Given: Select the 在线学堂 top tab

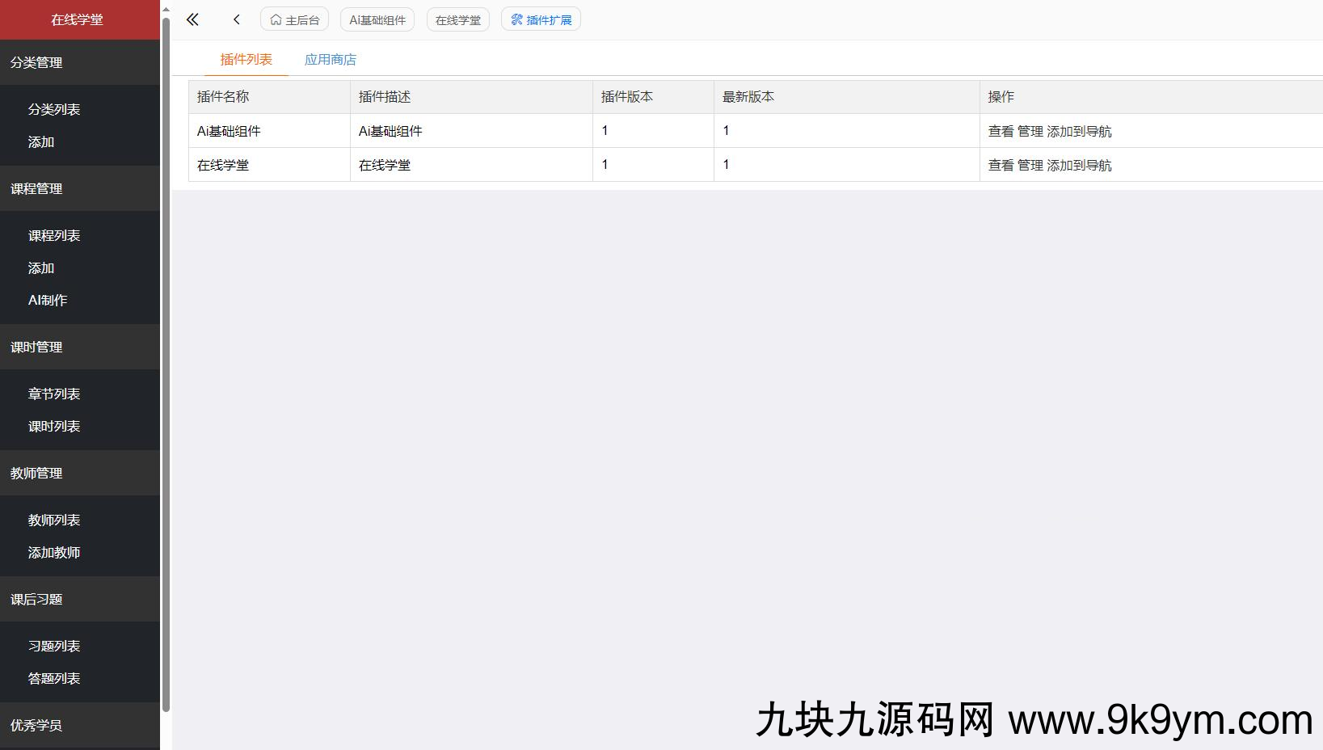Looking at the screenshot, I should pos(457,19).
